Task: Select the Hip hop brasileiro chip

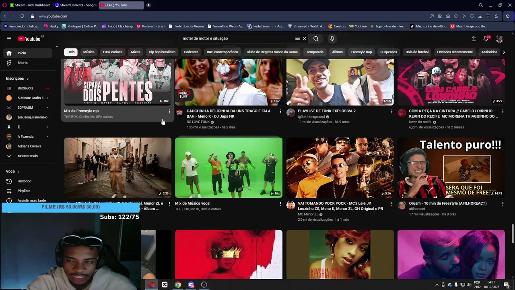Action: [162, 52]
